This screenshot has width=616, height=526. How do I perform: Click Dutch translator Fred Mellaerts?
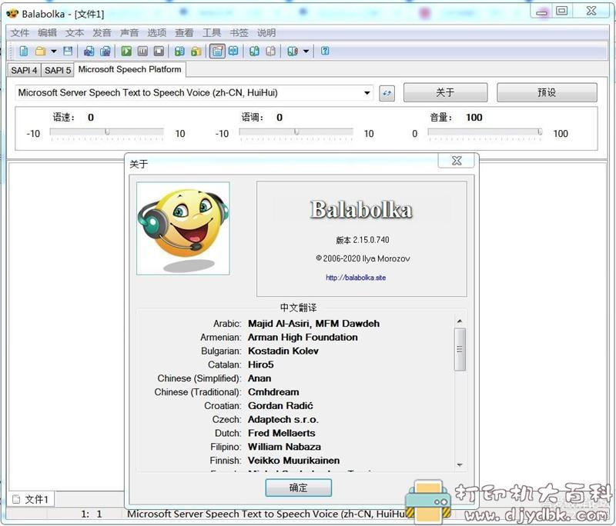tap(282, 434)
